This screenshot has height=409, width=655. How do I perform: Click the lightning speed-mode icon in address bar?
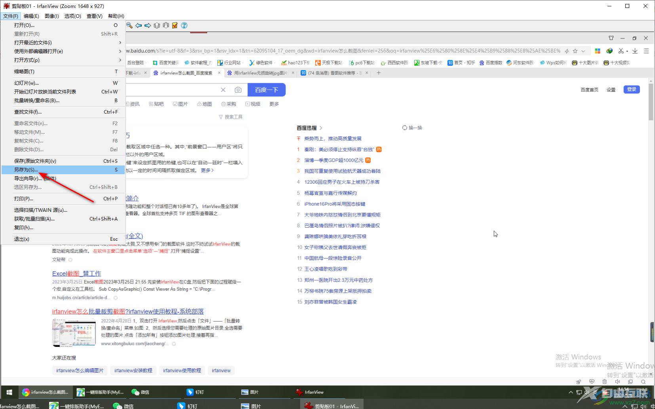tap(567, 51)
